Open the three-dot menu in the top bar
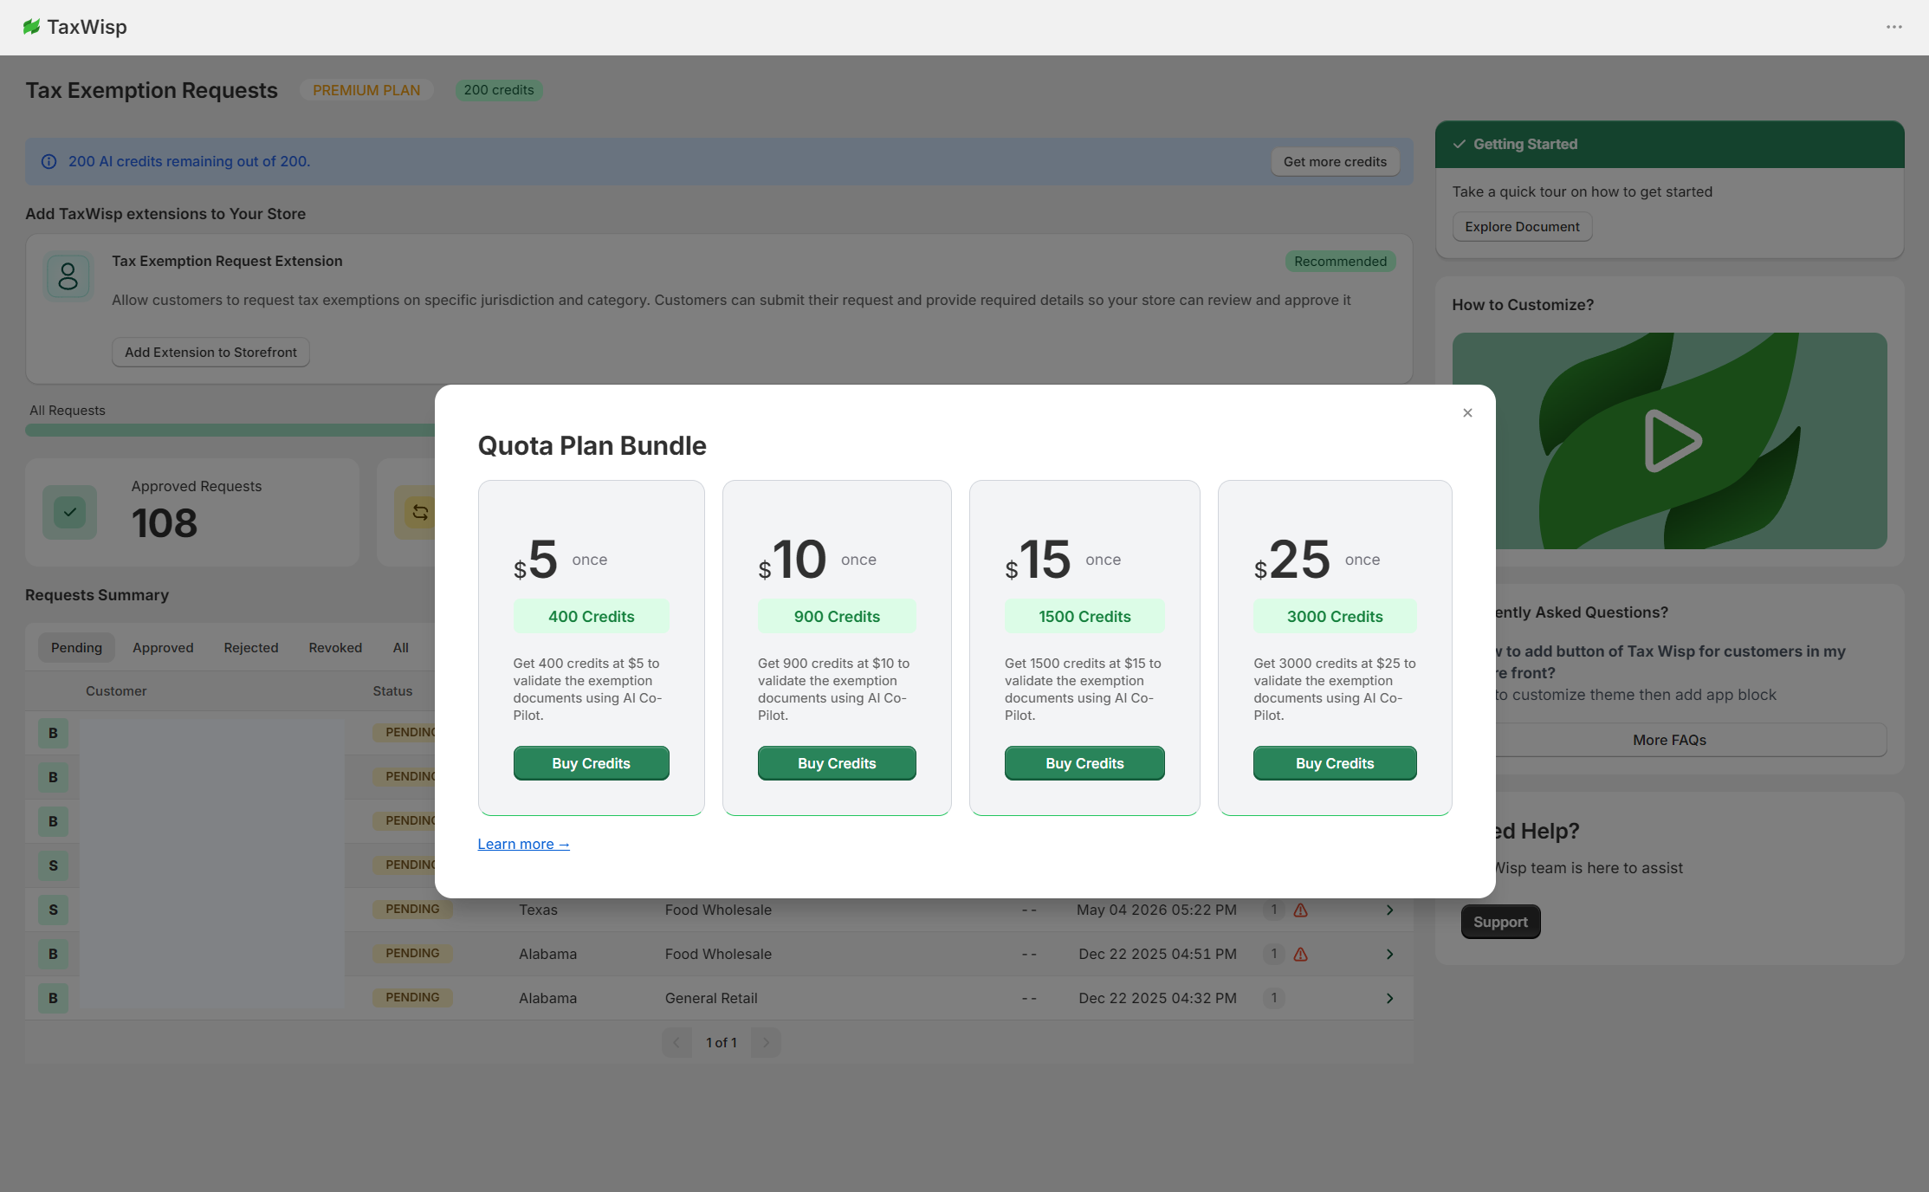 (1894, 27)
